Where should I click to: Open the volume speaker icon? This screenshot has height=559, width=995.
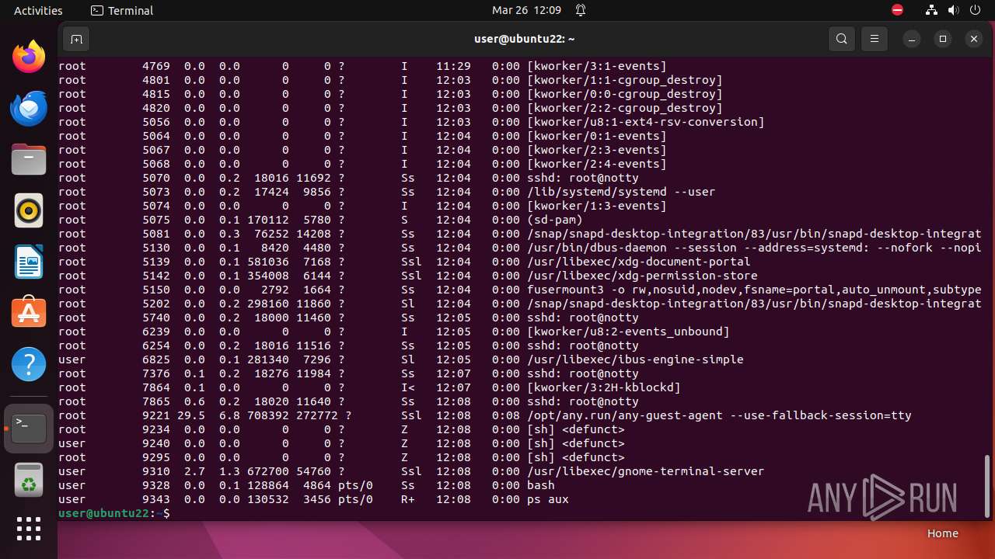tap(953, 10)
